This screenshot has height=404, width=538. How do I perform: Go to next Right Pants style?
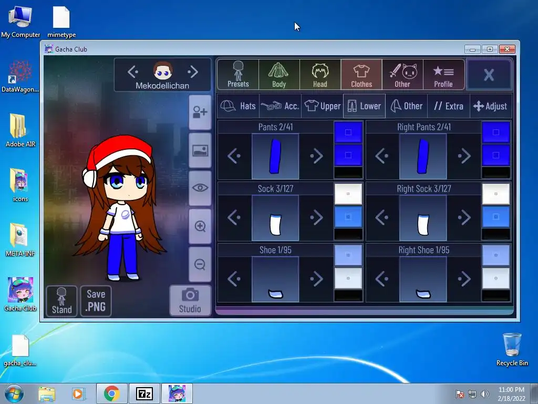coord(464,156)
